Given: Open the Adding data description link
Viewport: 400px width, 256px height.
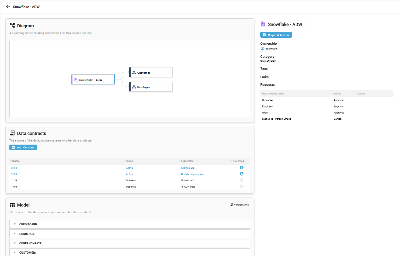Looking at the screenshot, I should pos(187,168).
